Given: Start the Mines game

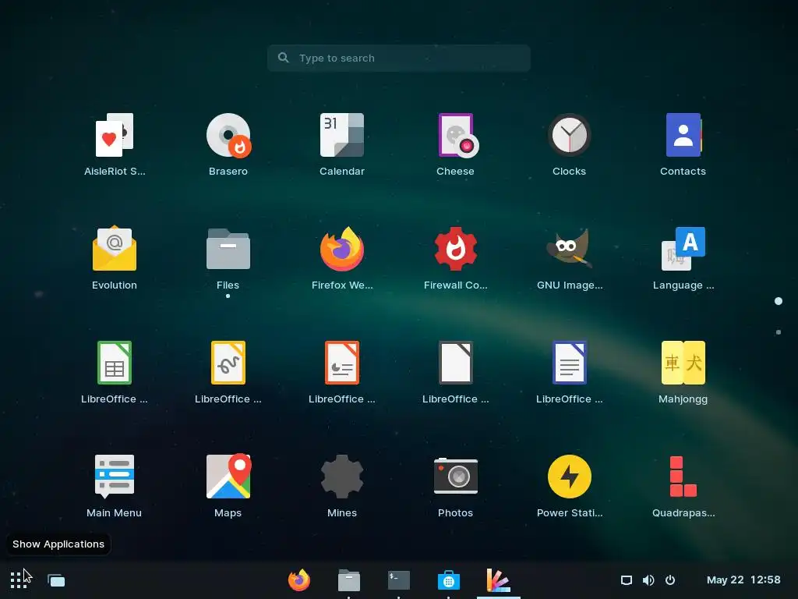Looking at the screenshot, I should click(342, 486).
